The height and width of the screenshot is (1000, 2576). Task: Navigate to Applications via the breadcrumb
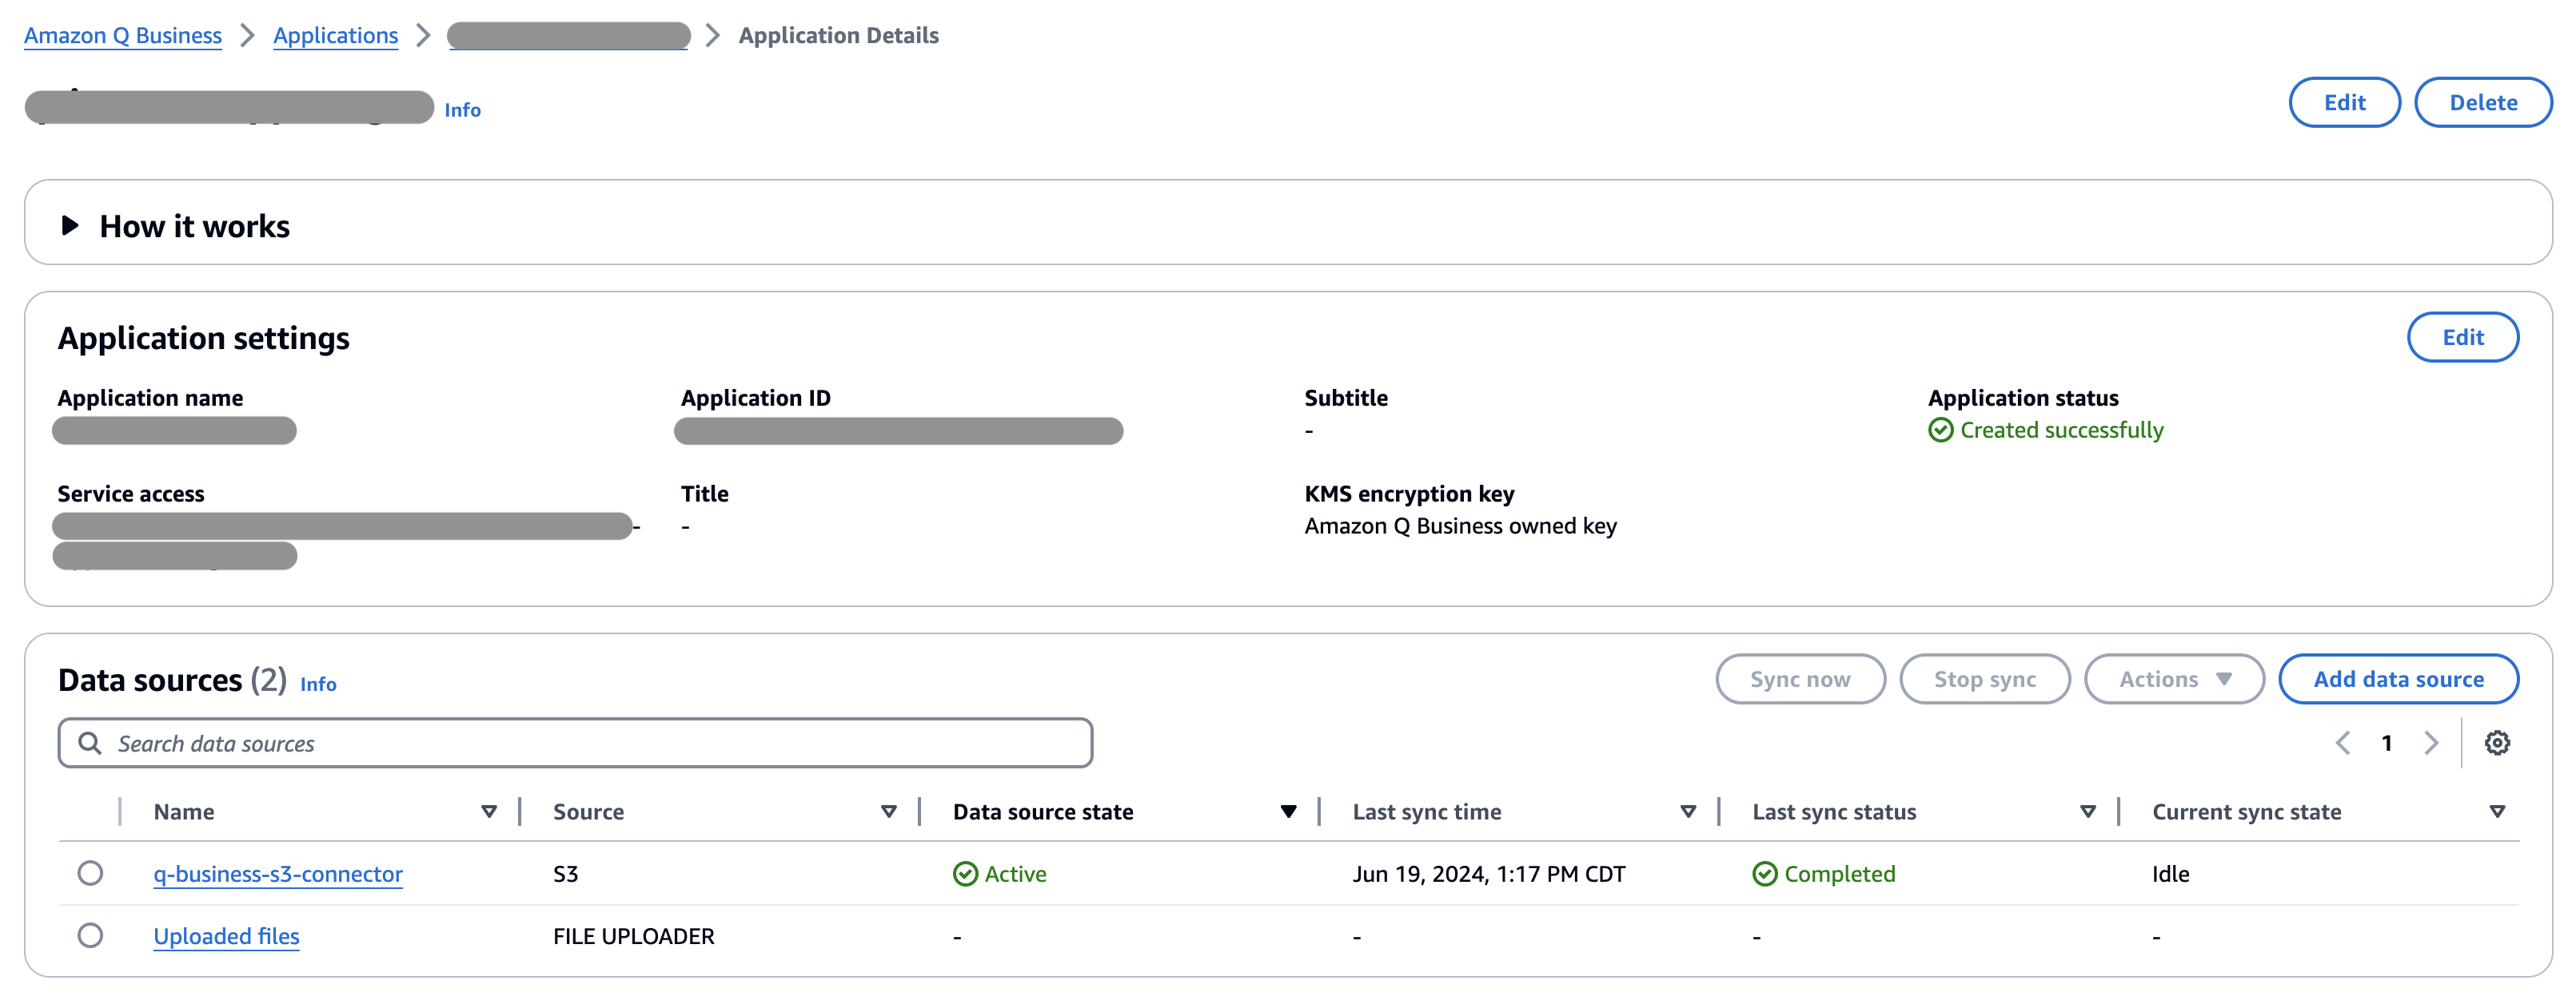click(335, 35)
